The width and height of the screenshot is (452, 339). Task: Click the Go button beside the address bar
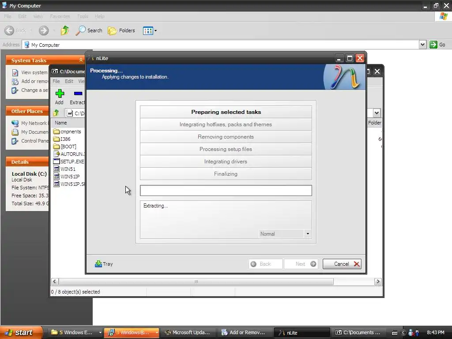coord(437,45)
